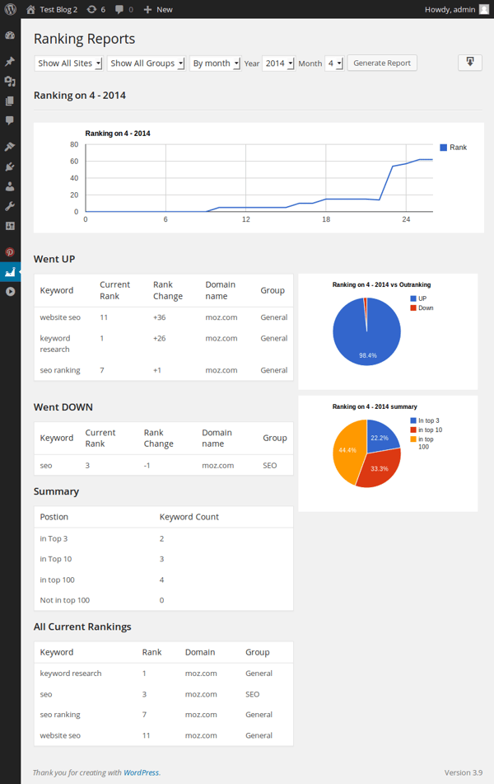Expand the collapse menu icon in sidebar
The width and height of the screenshot is (494, 784).
[x=10, y=292]
